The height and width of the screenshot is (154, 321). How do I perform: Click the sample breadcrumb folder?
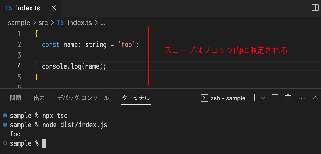point(19,23)
